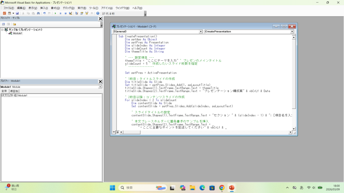Save the project with the floppy icon

(17, 13)
